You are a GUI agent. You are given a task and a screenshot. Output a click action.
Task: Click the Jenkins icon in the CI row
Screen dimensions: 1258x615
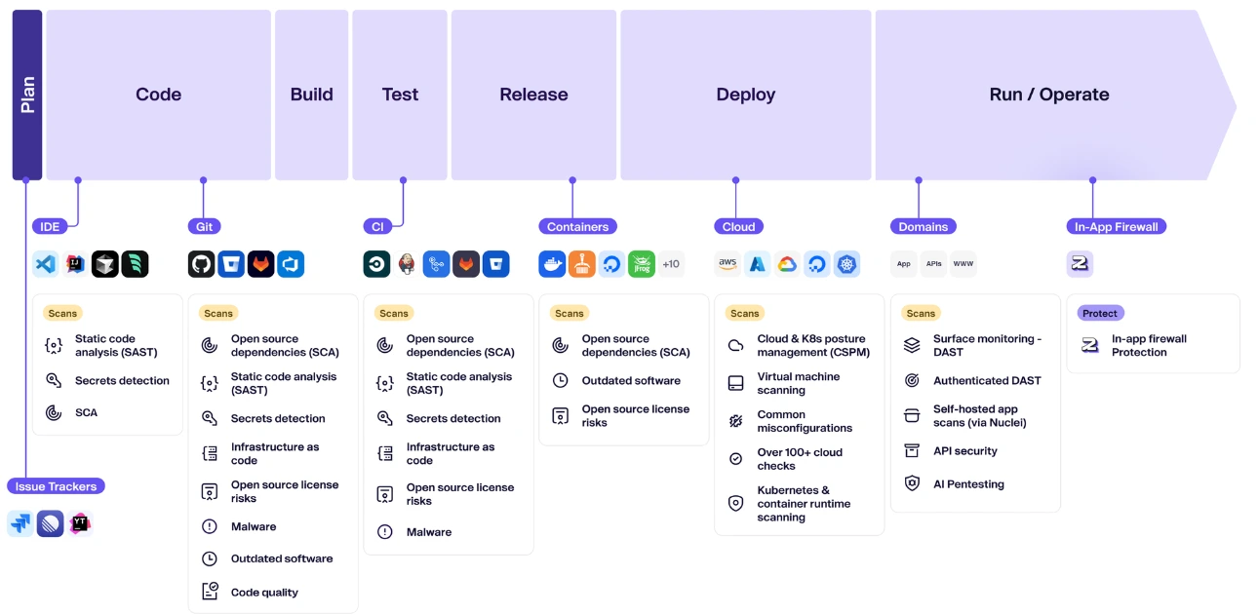[407, 264]
